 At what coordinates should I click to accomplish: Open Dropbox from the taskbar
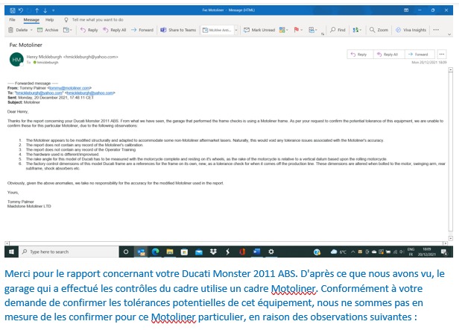click(x=213, y=252)
